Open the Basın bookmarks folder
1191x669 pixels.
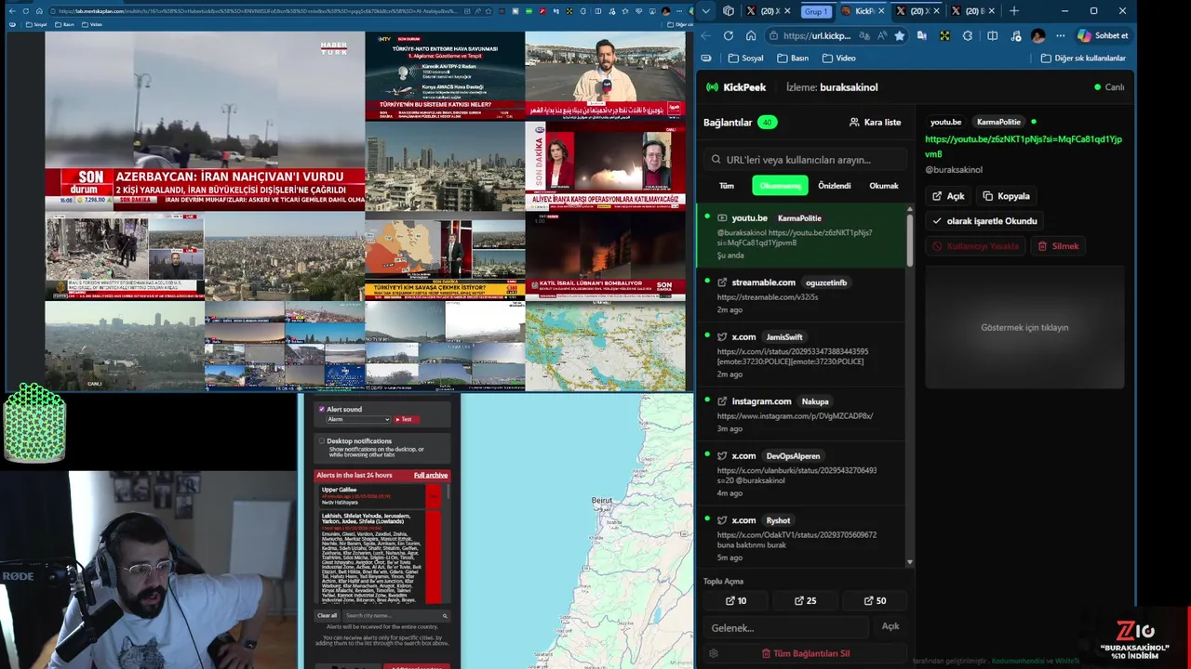click(x=792, y=58)
